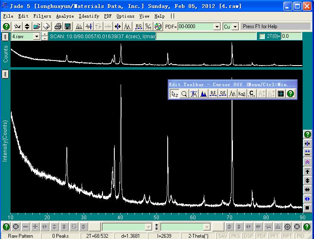Click the filled blue peaks icon in Edit Toolbar

tap(203, 94)
